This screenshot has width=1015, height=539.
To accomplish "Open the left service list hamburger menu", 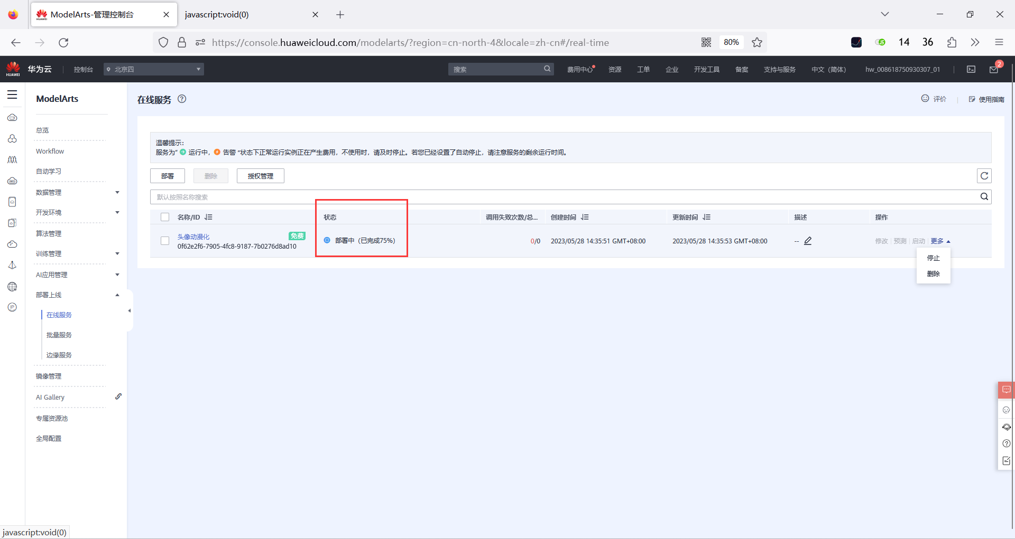I will click(12, 95).
